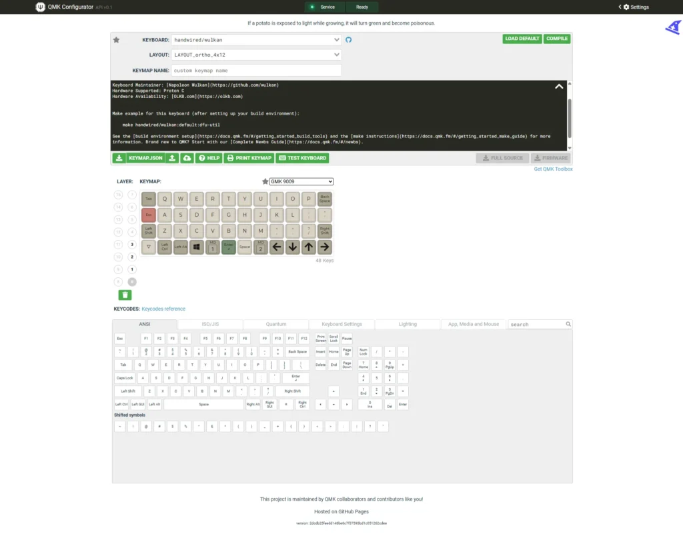Open the KEYBOARD handwired/wulkan dropdown
Image resolution: width=683 pixels, height=550 pixels.
point(256,39)
